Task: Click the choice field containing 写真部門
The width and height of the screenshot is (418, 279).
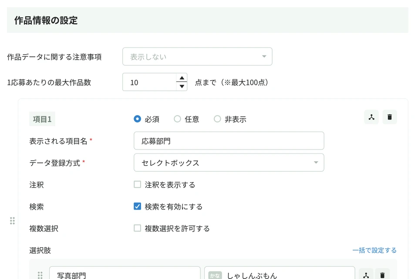Action: point(125,273)
